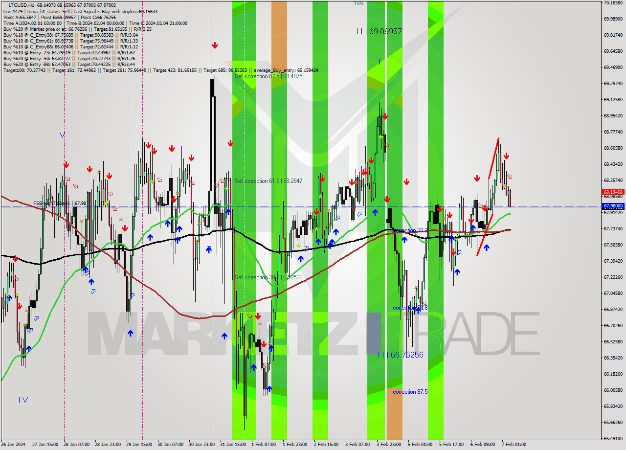Image resolution: width=626 pixels, height=450 pixels.
Task: Select the 'Sell correction 38.2' label
Action: coord(268,277)
